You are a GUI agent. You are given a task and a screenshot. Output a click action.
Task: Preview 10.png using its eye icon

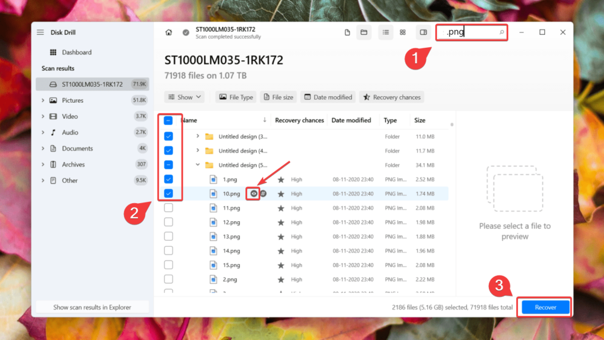[252, 193]
